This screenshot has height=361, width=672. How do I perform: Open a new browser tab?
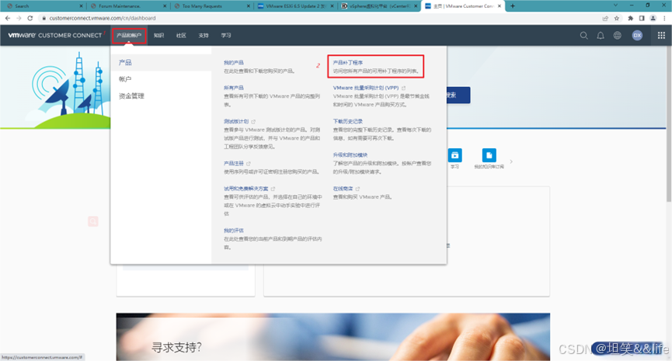[513, 6]
